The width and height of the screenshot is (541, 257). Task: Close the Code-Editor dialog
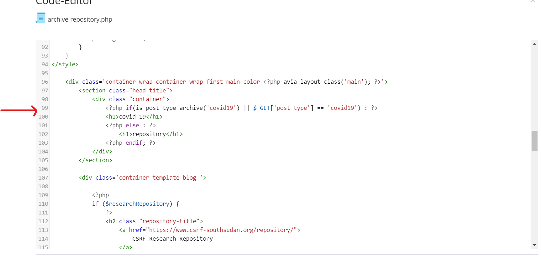533,1
